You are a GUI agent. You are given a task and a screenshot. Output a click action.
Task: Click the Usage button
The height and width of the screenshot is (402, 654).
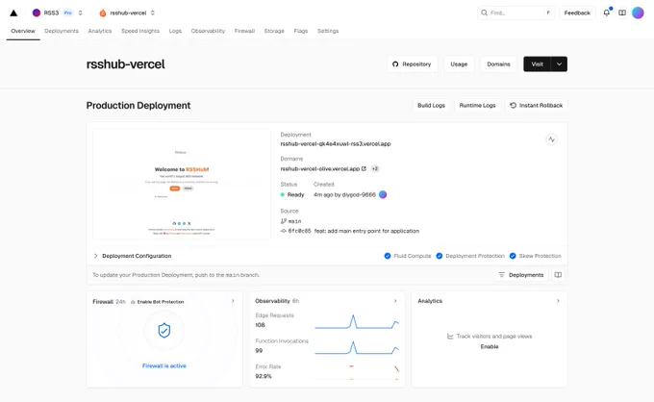click(x=459, y=63)
